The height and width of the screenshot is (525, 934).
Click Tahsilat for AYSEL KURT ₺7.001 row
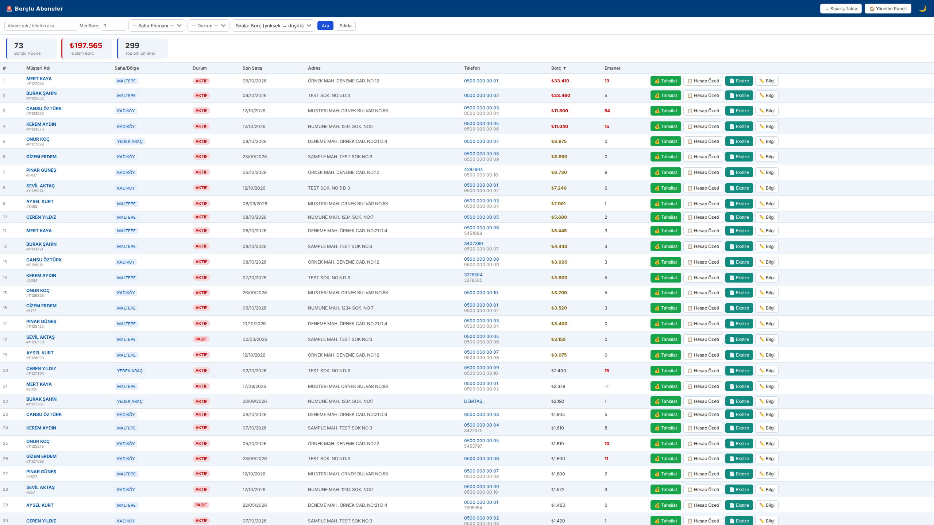click(x=665, y=204)
